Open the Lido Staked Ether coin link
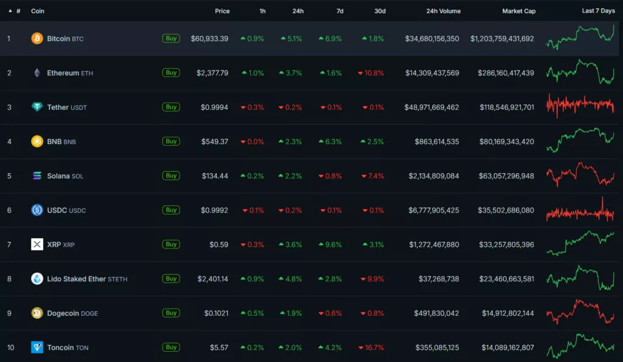The image size is (623, 362). point(76,279)
